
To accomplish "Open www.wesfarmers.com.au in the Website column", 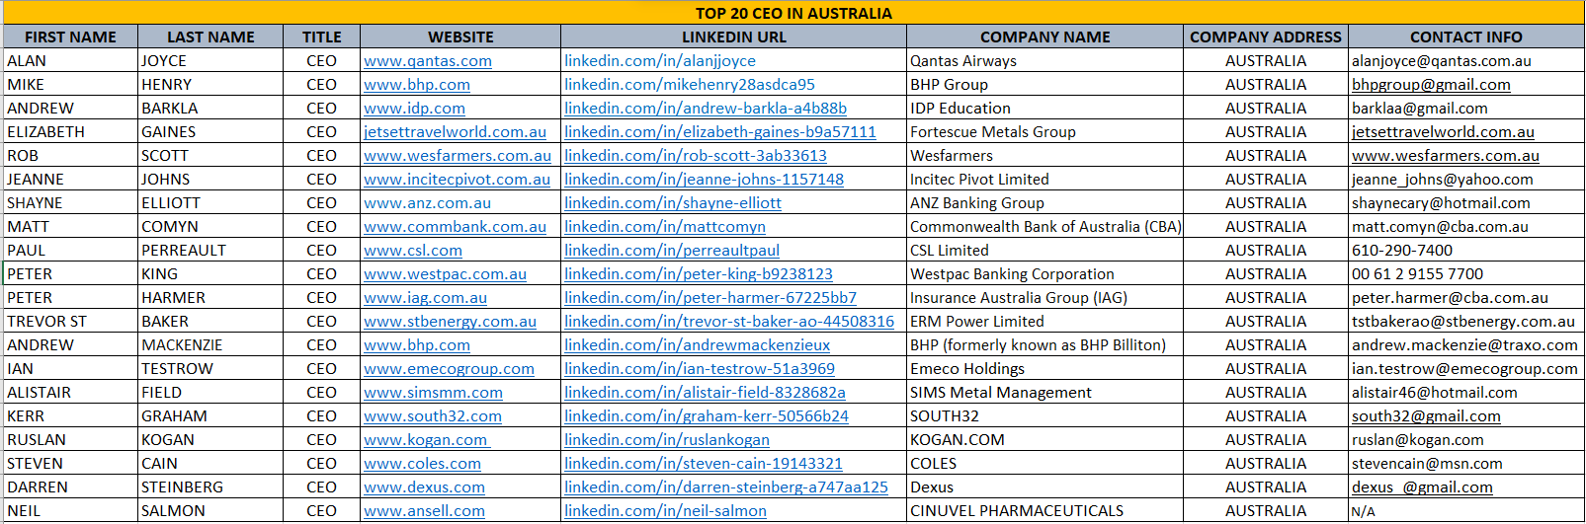I will point(458,156).
